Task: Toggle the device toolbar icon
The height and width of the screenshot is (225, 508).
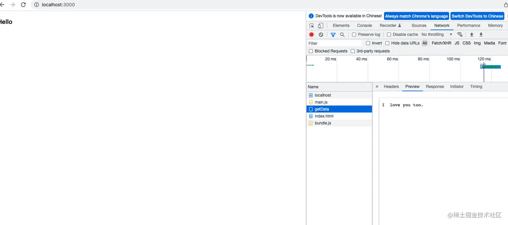Action: coord(321,25)
